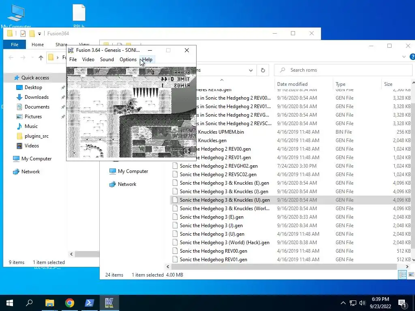The image size is (415, 311).
Task: Select Network in roms window sidebar
Action: (127, 184)
